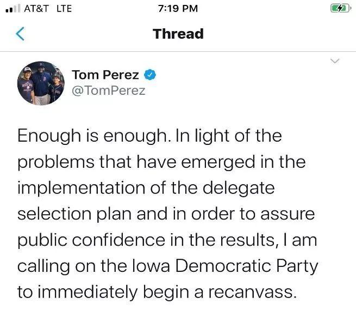Tap the cellular signal bars icon
The width and height of the screenshot is (356, 316).
pyautogui.click(x=13, y=8)
